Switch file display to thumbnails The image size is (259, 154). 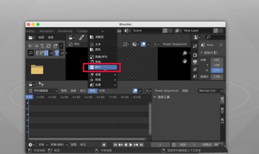(x=46, y=53)
